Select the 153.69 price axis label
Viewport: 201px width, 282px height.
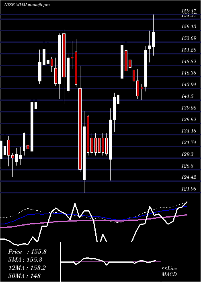189,38
